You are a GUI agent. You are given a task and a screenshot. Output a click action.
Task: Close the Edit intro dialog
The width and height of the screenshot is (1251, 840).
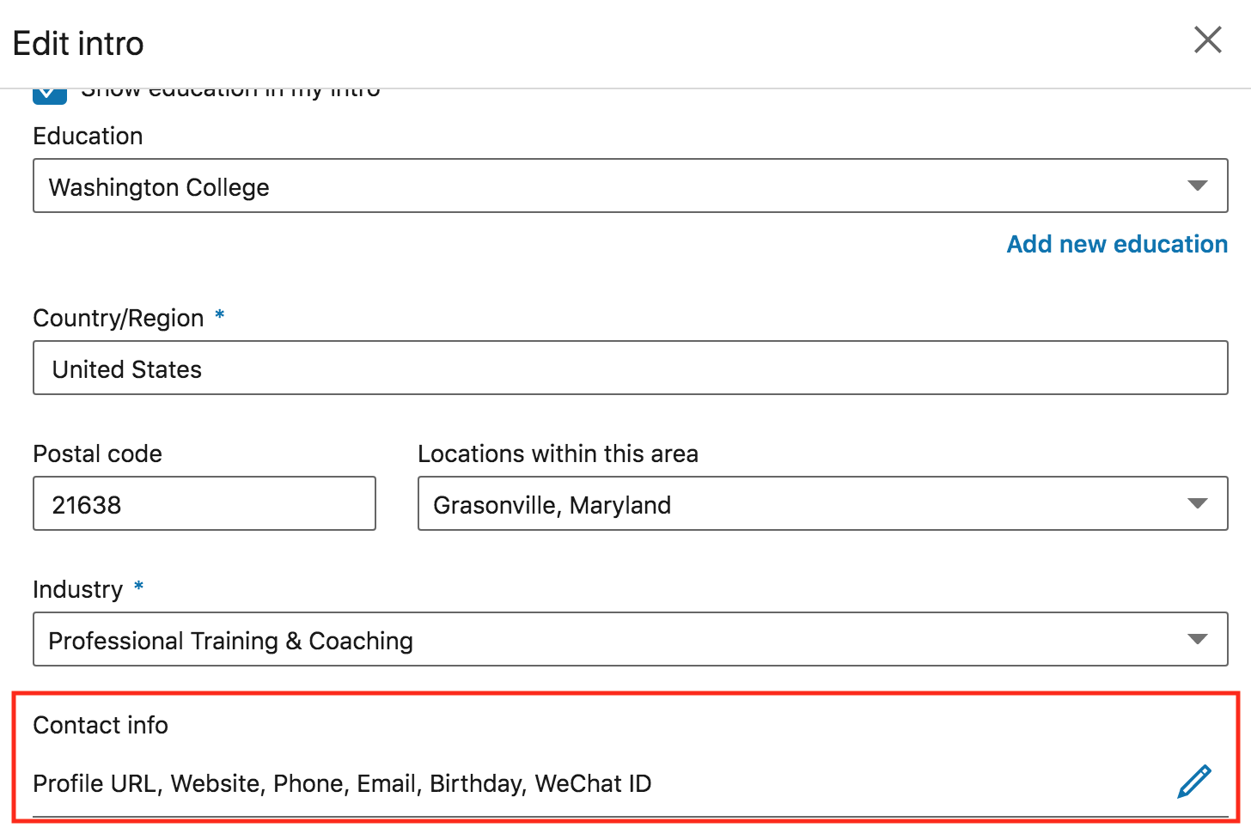click(1207, 40)
